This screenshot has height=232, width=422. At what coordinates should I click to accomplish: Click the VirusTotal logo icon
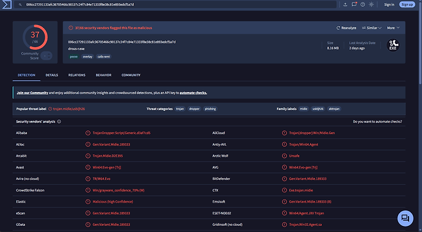(7, 4)
